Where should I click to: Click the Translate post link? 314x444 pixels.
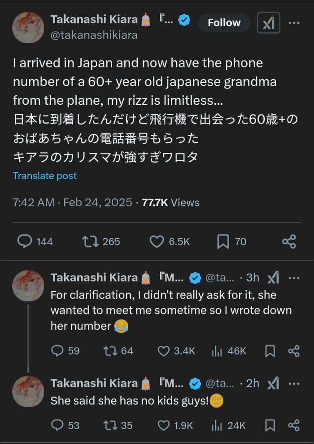click(44, 176)
